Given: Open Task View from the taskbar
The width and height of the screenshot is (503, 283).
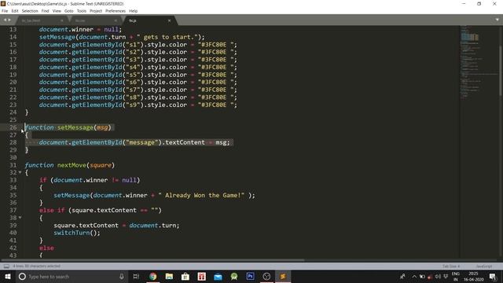Looking at the screenshot, I should [x=136, y=276].
